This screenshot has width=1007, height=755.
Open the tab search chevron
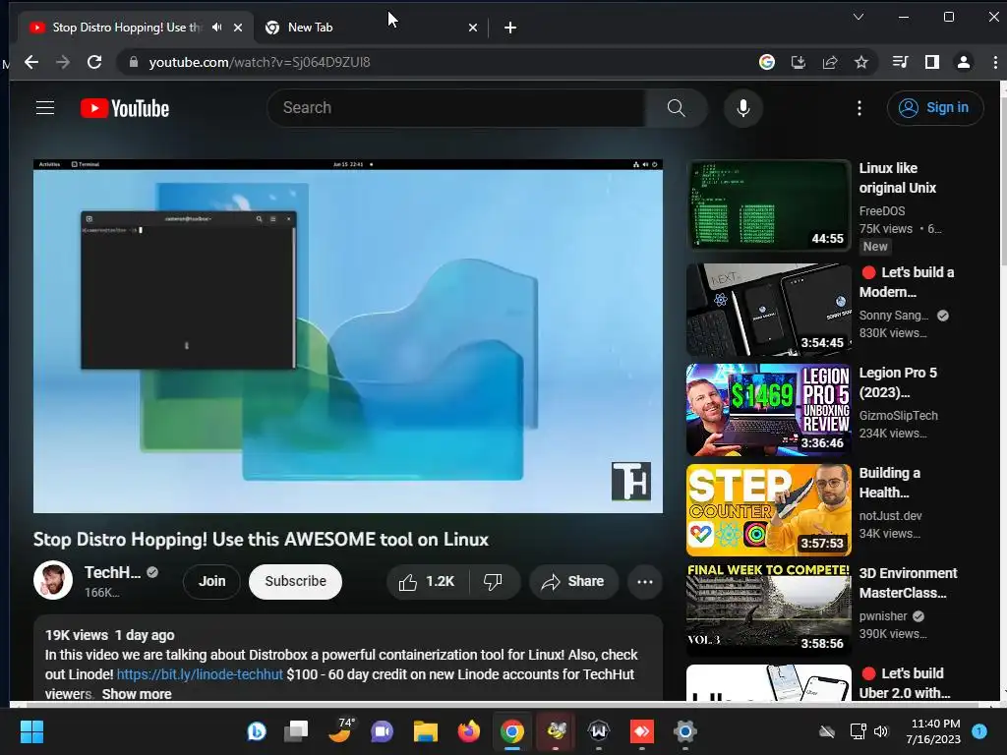coord(858,17)
